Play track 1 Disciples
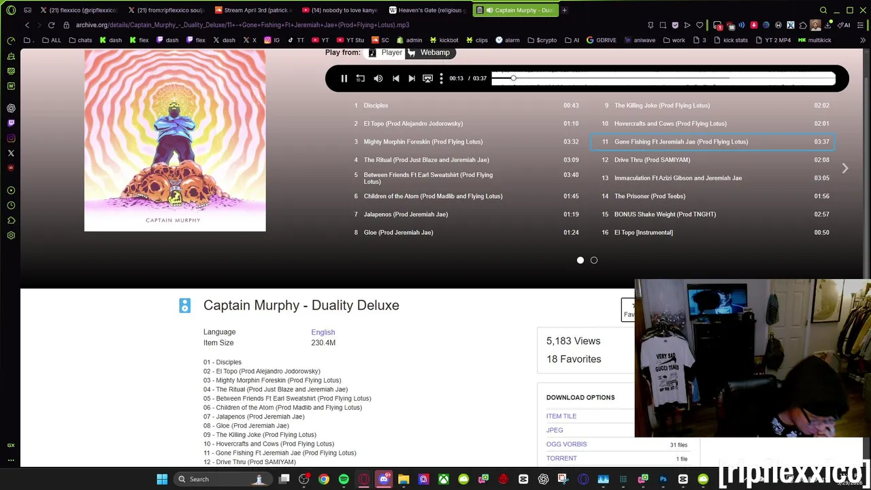 tap(466, 105)
